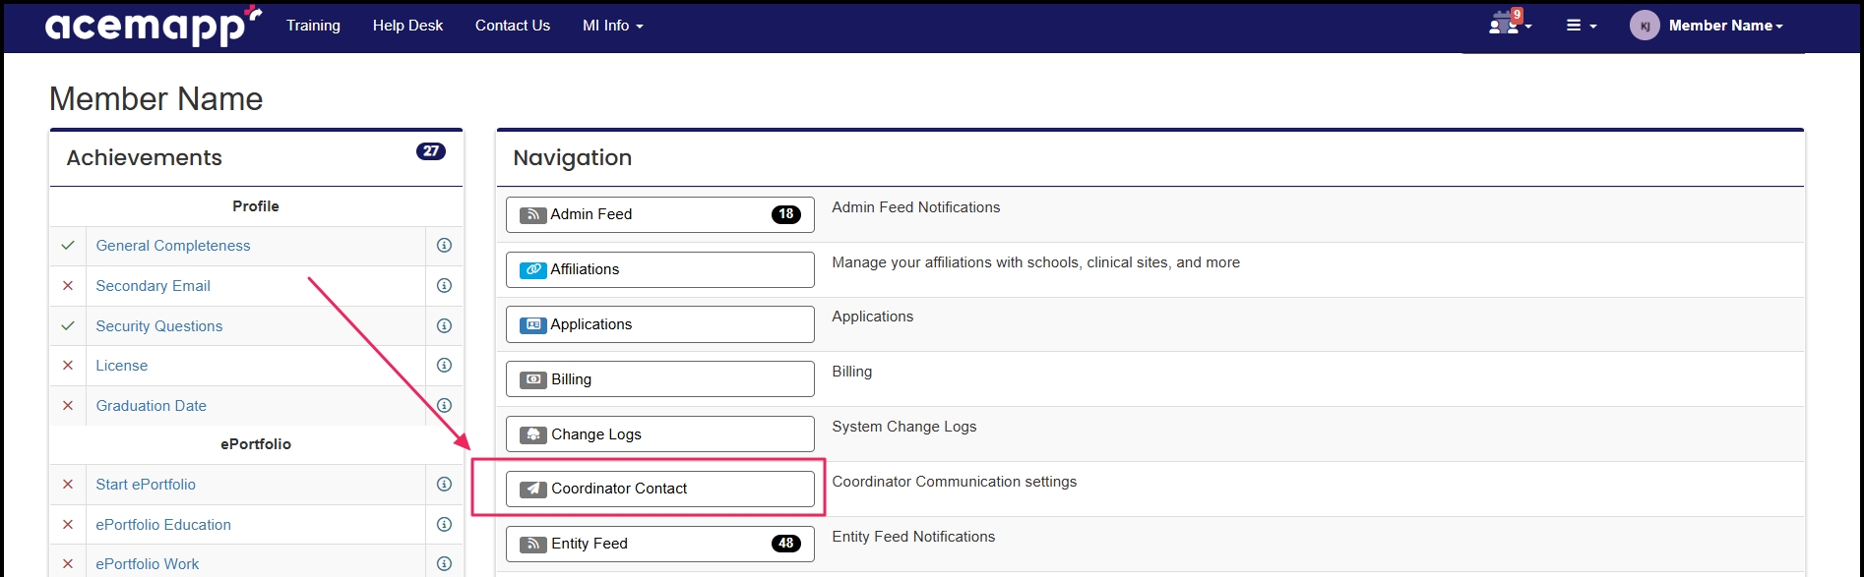Click red X status for ePortfolio Education
Screen dimensions: 1864x577
(x=68, y=525)
